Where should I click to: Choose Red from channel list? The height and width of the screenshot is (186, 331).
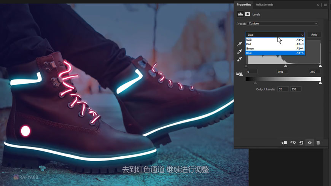click(275, 44)
